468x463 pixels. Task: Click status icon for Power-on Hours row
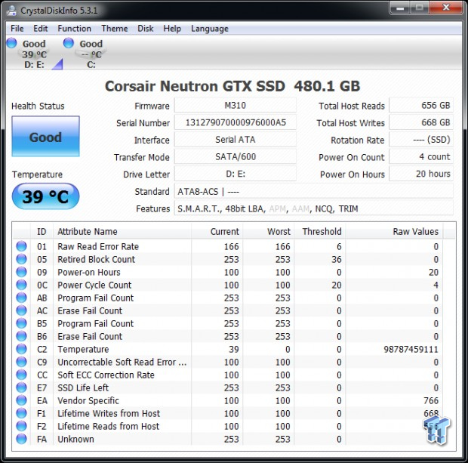pos(21,272)
